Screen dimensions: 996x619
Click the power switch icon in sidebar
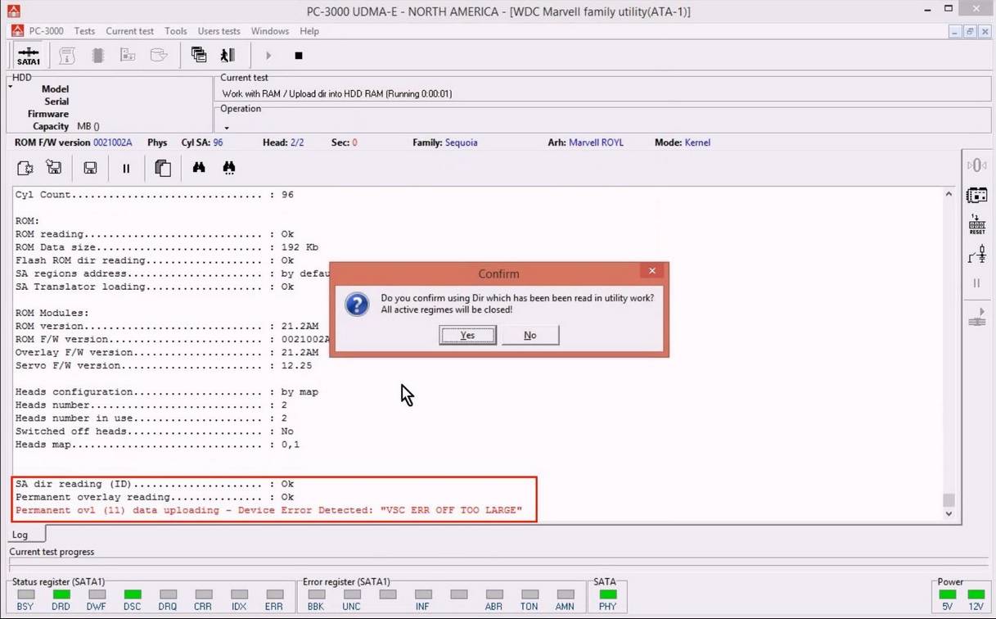coord(976,255)
